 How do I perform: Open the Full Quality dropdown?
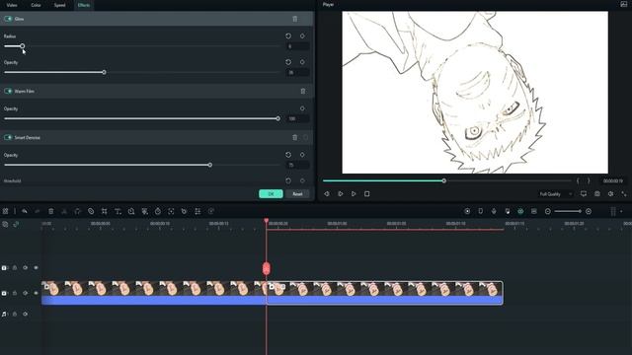coord(556,194)
